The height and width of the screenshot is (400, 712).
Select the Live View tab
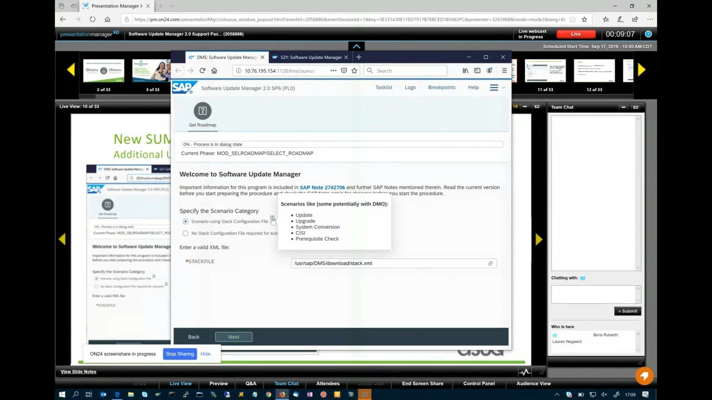[180, 383]
